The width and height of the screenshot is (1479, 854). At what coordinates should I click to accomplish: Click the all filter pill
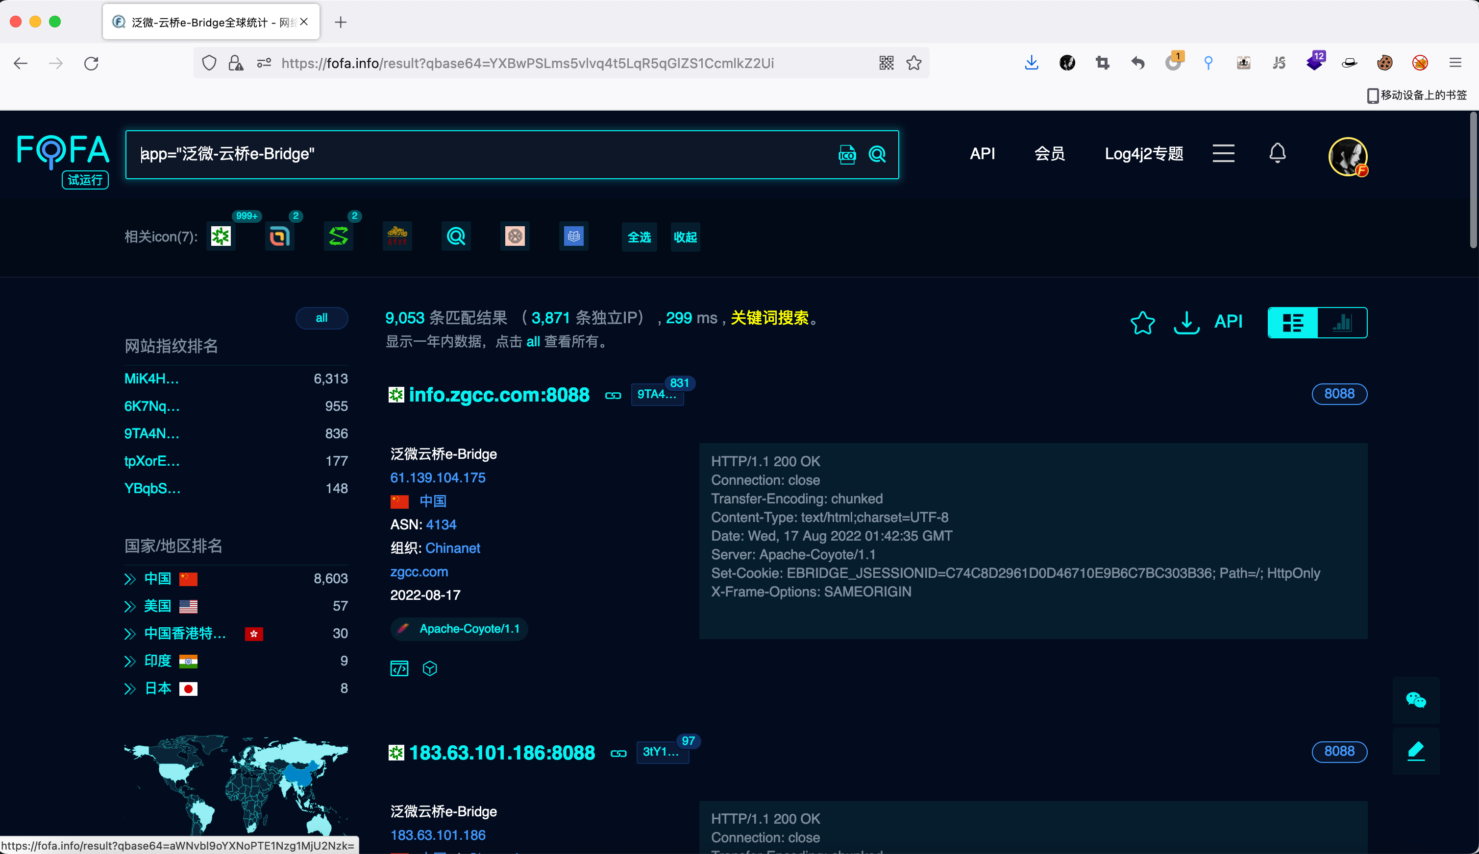click(321, 318)
